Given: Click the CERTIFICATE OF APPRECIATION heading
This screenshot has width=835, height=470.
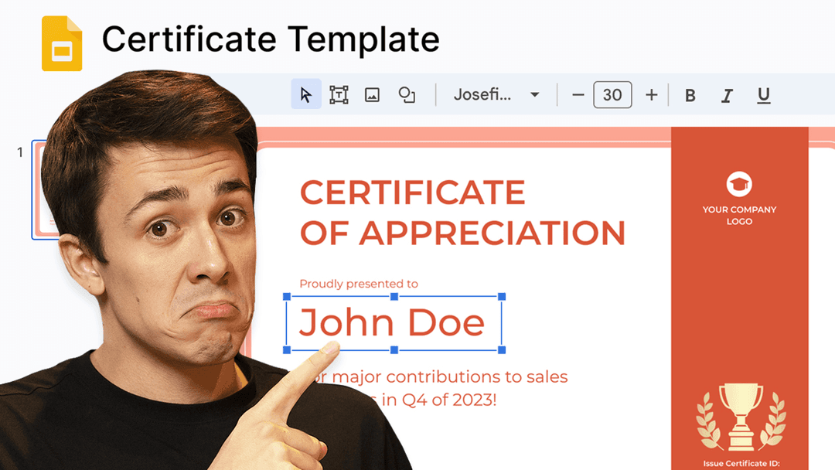Looking at the screenshot, I should [462, 213].
